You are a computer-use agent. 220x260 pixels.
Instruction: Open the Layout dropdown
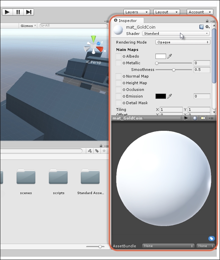point(167,12)
